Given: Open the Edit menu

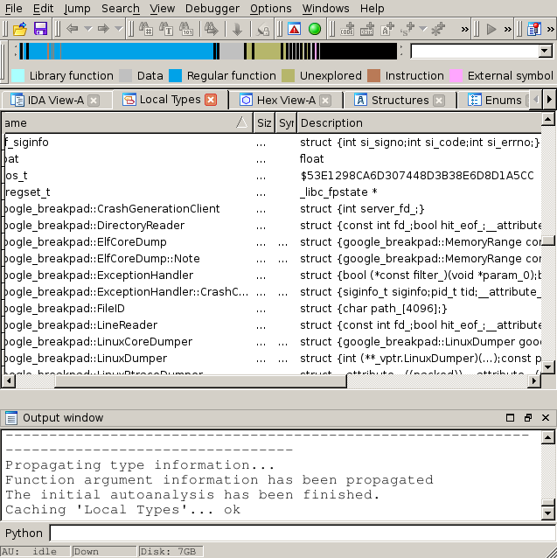Looking at the screenshot, I should 43,8.
